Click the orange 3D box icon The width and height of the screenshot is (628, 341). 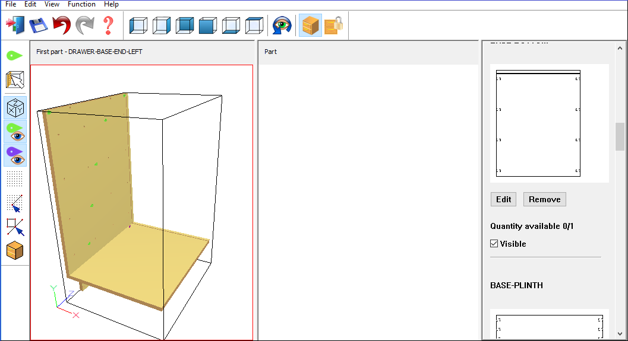point(15,251)
